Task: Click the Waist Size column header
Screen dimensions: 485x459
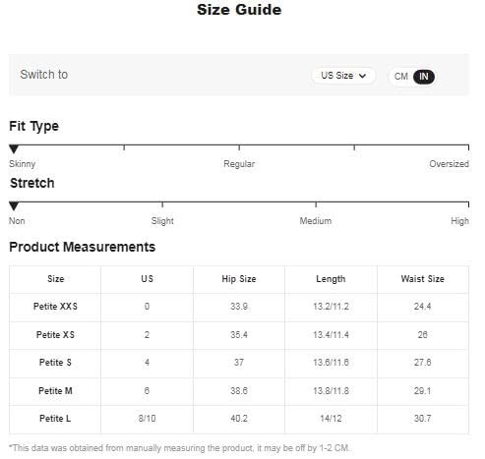Action: [423, 279]
